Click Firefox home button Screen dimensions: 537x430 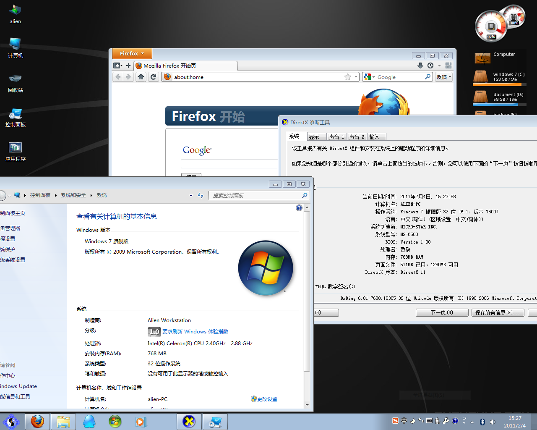(141, 77)
